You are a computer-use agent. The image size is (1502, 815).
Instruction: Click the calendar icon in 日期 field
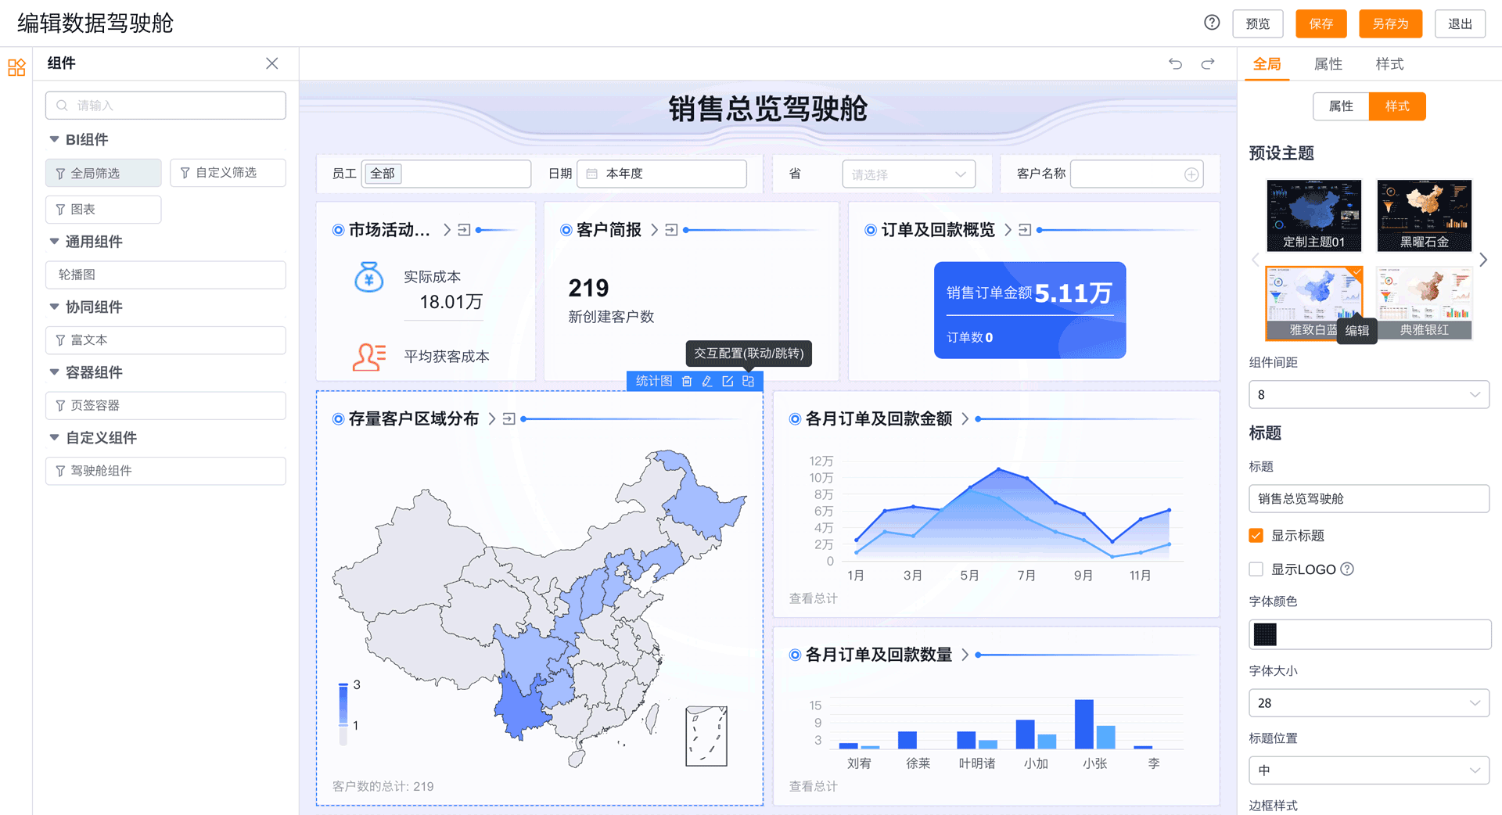(592, 174)
